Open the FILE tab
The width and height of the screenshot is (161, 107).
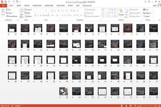point(3,6)
